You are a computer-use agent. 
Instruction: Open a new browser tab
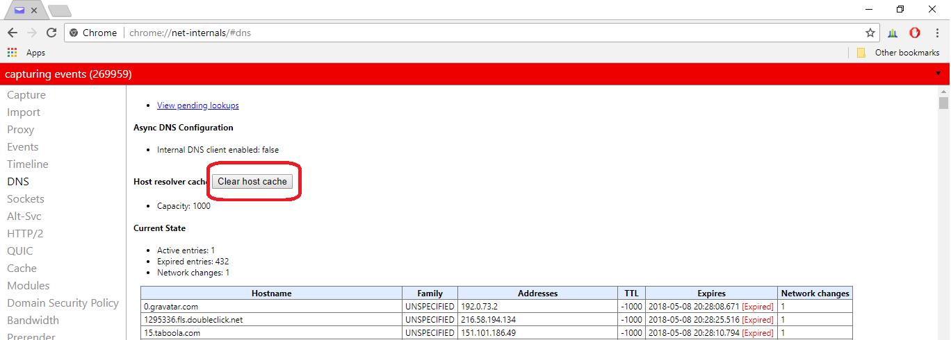59,10
